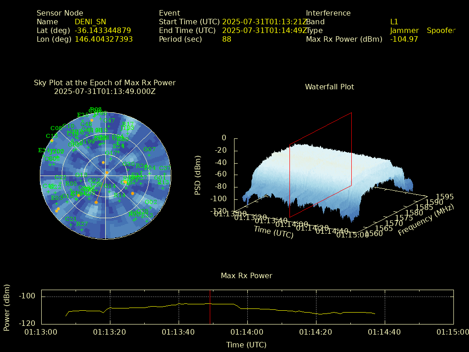Viewport: 469px width, 352px height.
Task: Click the orange dot at sky plot center
Action: pos(107,173)
